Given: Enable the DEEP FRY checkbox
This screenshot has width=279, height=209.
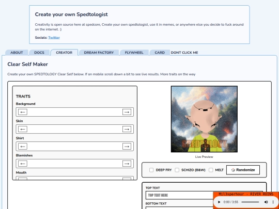Looking at the screenshot, I should pos(151,170).
